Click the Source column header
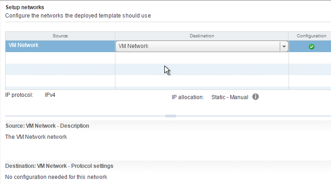This screenshot has width=331, height=184. pyautogui.click(x=60, y=36)
